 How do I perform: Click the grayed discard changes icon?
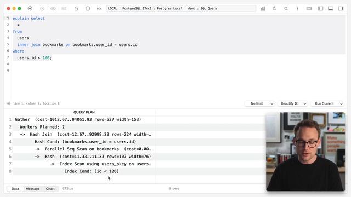tap(42, 9)
